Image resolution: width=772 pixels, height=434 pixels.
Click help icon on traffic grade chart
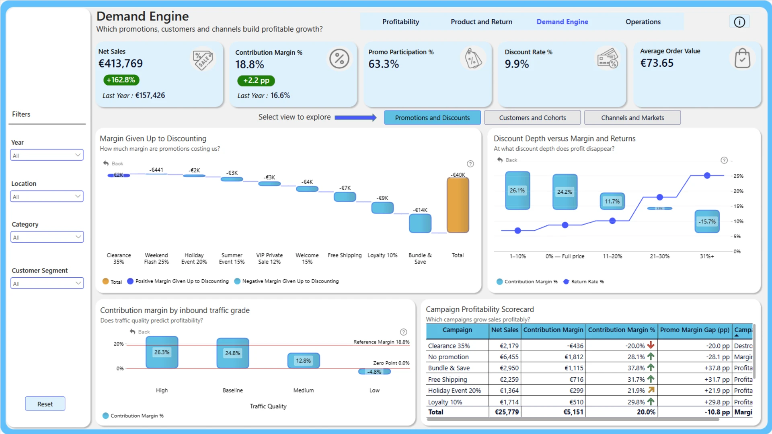point(403,332)
